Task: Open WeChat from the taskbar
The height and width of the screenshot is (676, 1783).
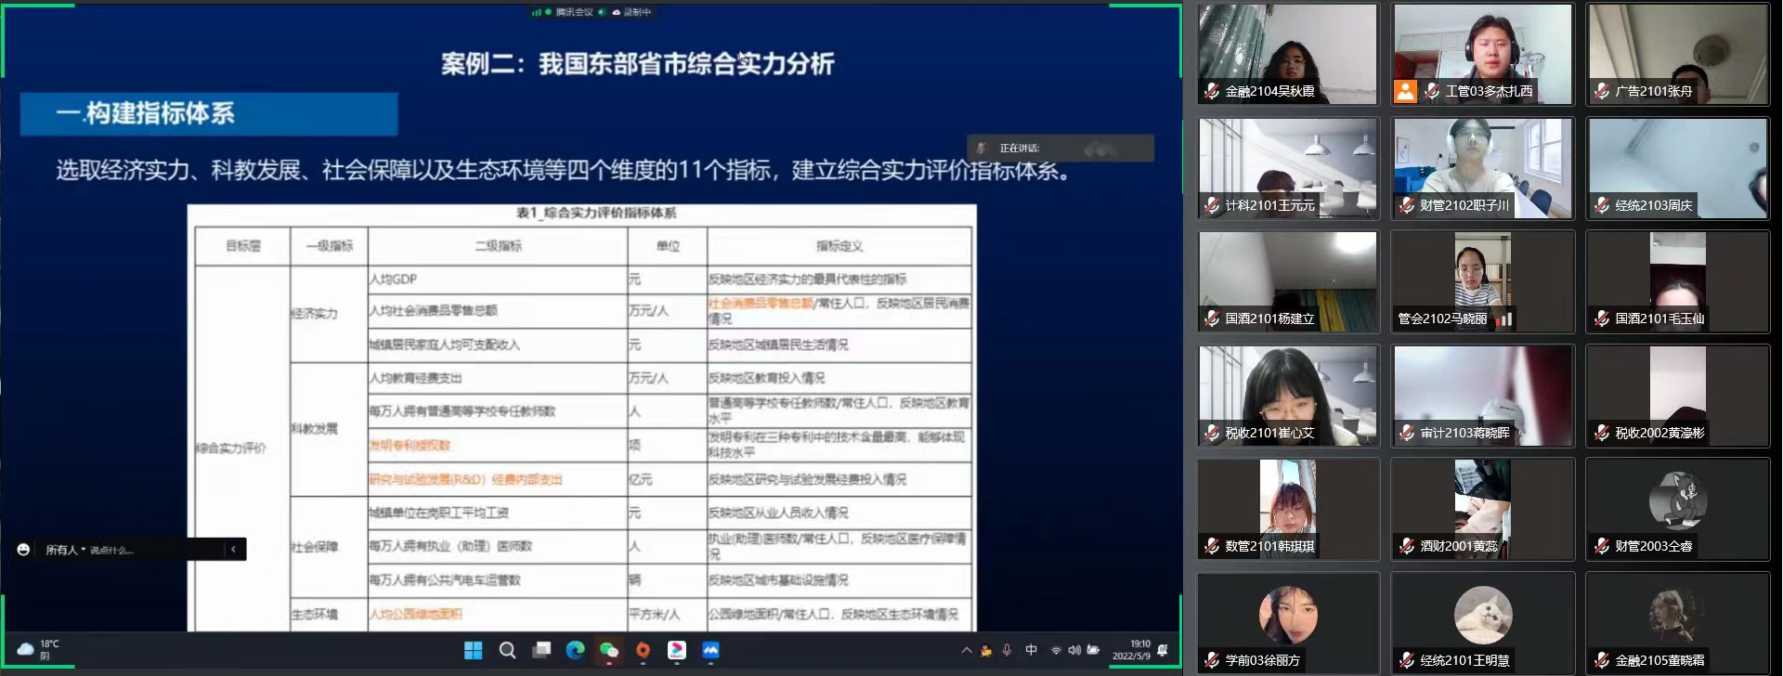Action: [609, 650]
